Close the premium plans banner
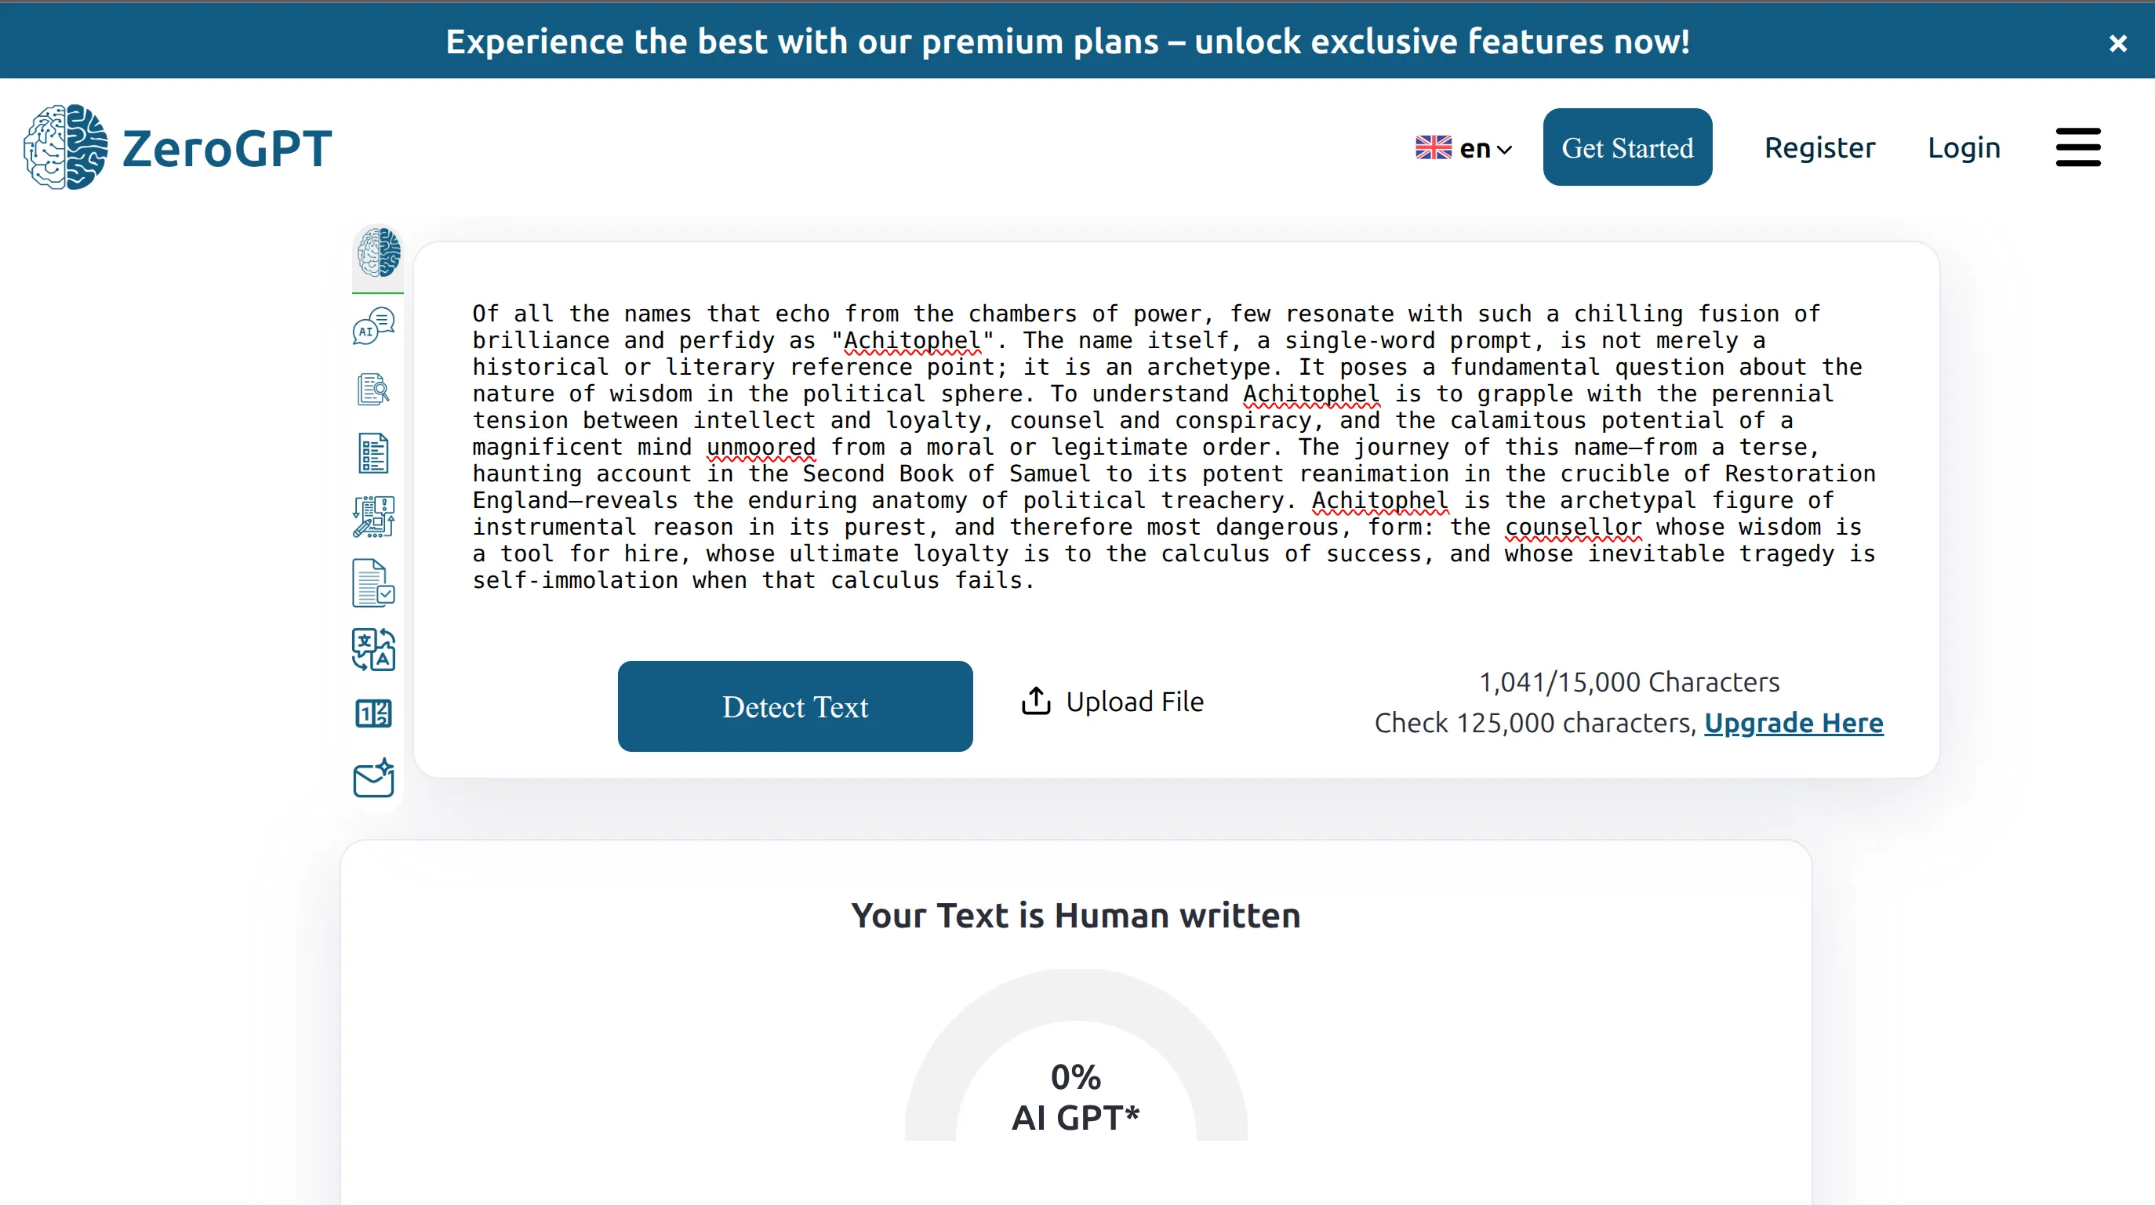The width and height of the screenshot is (2155, 1205). (x=2117, y=42)
